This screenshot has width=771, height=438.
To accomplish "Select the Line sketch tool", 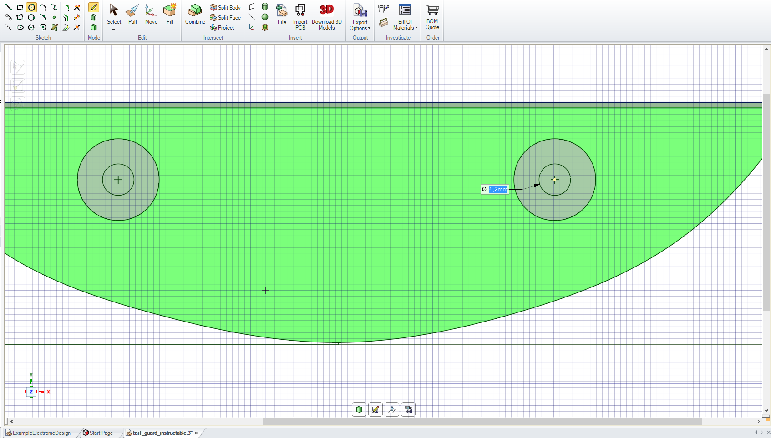I will click(8, 7).
